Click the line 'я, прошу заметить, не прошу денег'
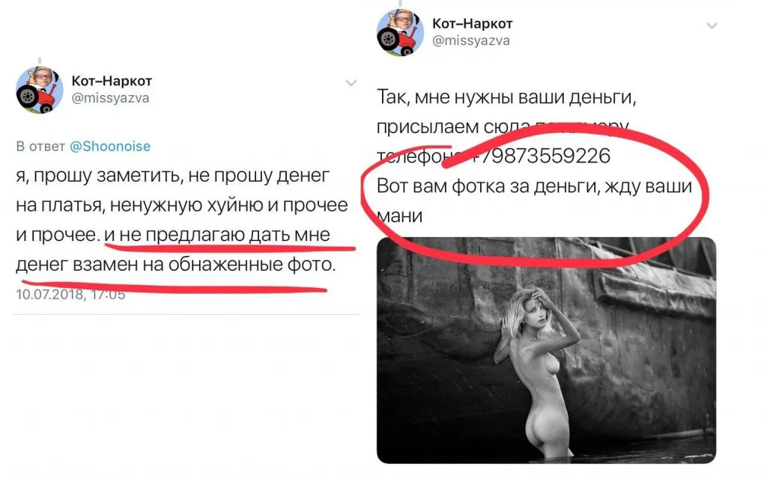The width and height of the screenshot is (767, 478). pyautogui.click(x=173, y=176)
